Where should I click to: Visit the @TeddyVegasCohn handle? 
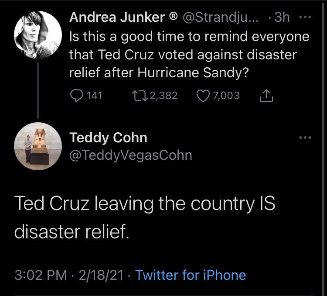[131, 155]
